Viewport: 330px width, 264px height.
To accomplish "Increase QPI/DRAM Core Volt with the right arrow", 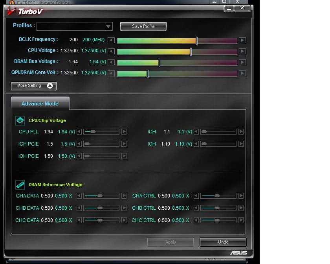I will 242,73.
